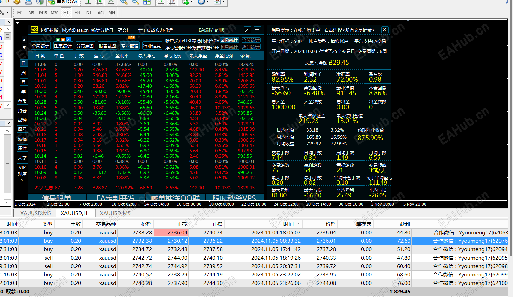Open the templates dropdown arrow
This screenshot has width=513, height=297.
click(223, 2)
